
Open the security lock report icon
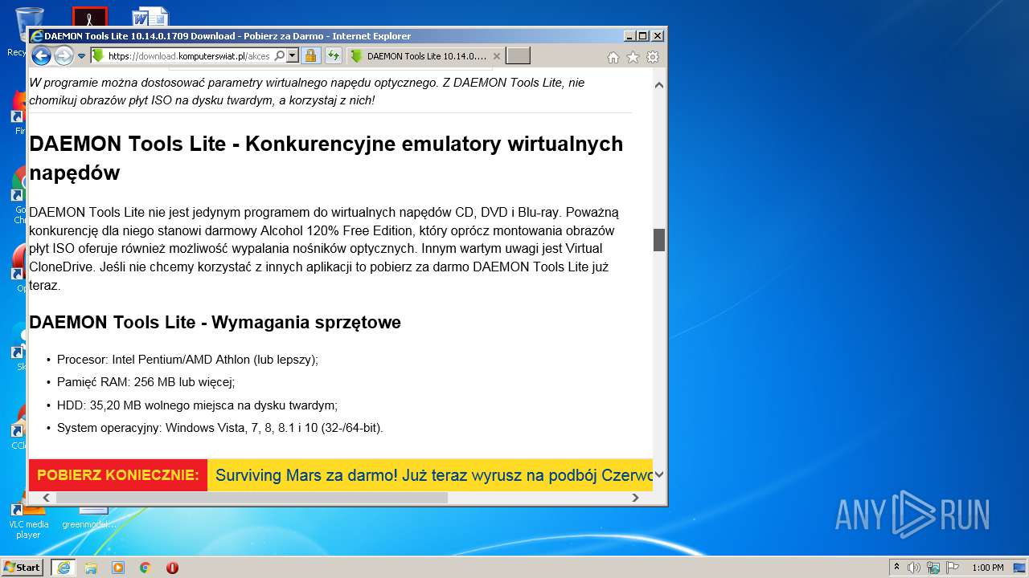(x=311, y=56)
